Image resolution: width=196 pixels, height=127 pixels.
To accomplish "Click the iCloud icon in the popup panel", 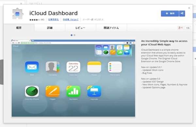I will tap(99, 47).
